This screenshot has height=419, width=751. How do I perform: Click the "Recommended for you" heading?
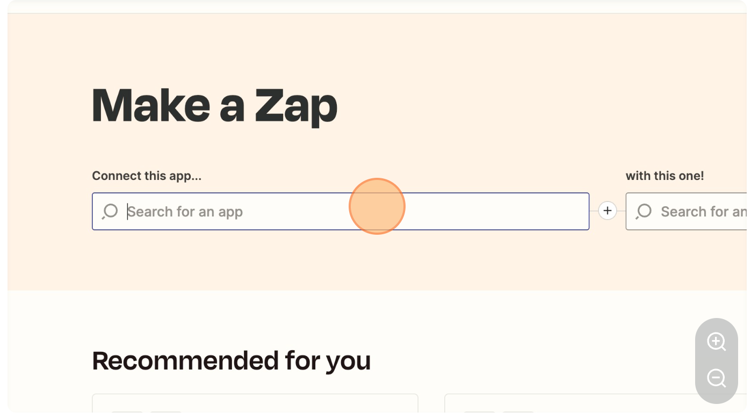[231, 360]
